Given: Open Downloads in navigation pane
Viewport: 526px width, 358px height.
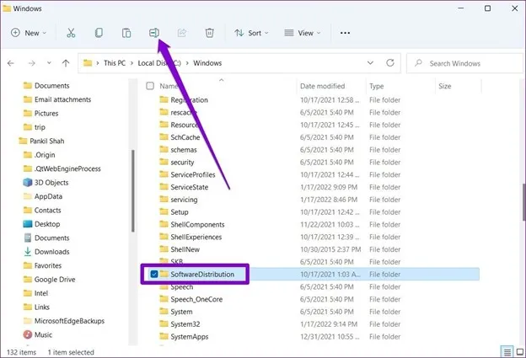Looking at the screenshot, I should [x=51, y=251].
